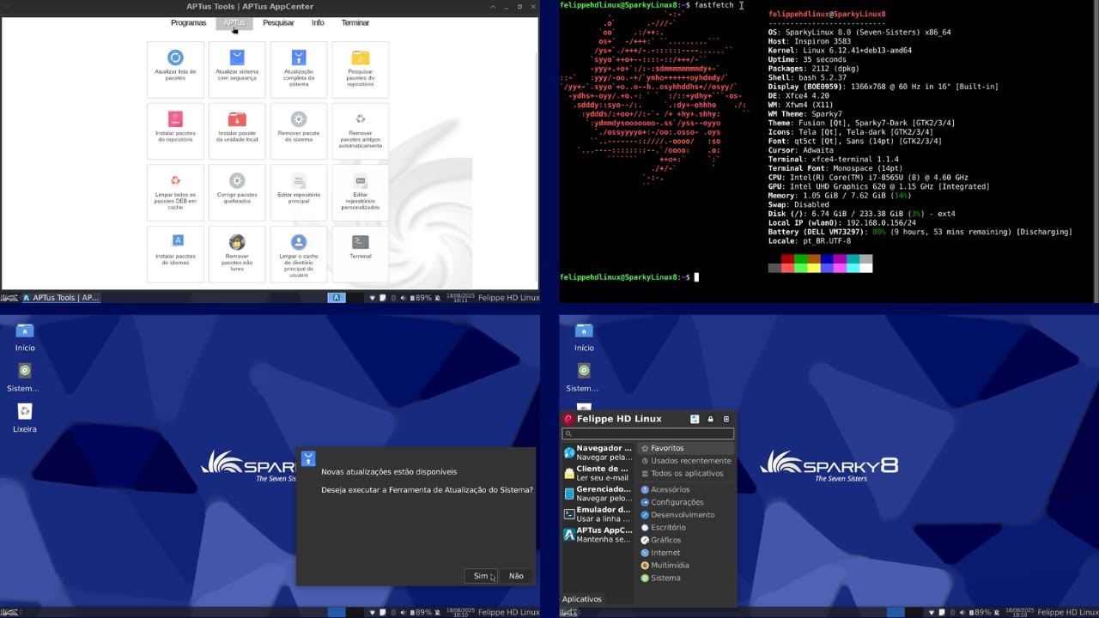
Task: Click 'Kernel: Linux 6.12.41+deb13-amd64' line
Action: tap(840, 51)
